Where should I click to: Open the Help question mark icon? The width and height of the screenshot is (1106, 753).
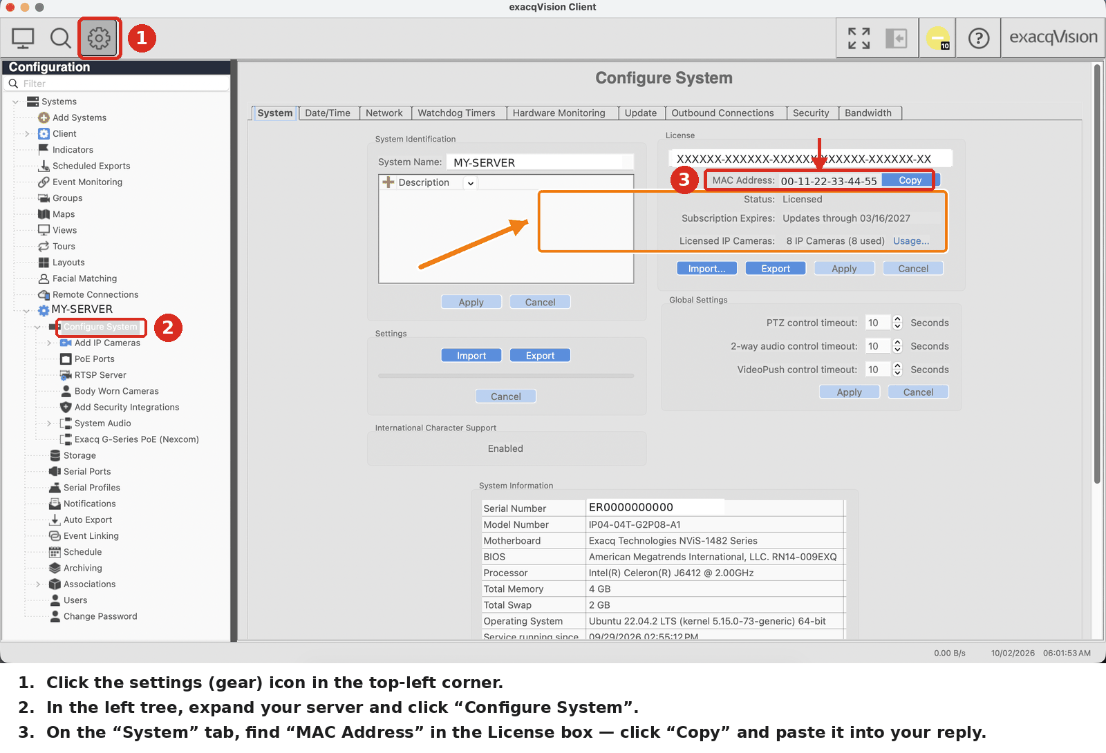coord(979,38)
